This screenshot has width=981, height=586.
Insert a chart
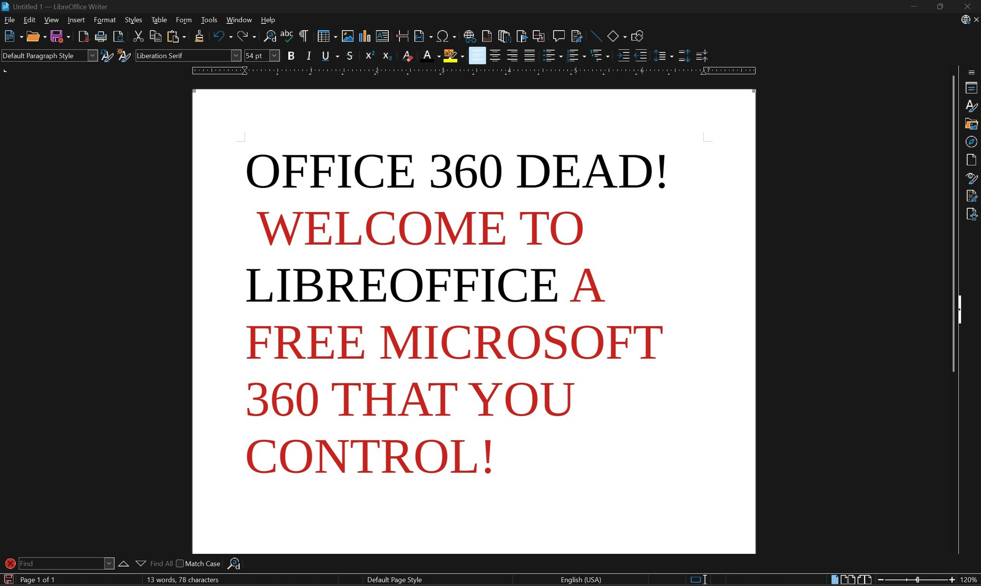click(x=365, y=36)
